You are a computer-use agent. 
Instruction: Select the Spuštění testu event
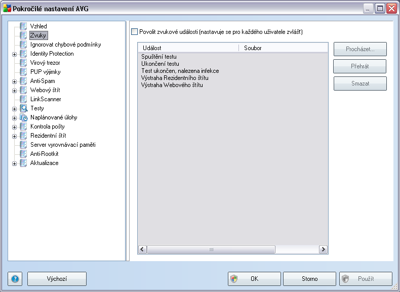[158, 57]
